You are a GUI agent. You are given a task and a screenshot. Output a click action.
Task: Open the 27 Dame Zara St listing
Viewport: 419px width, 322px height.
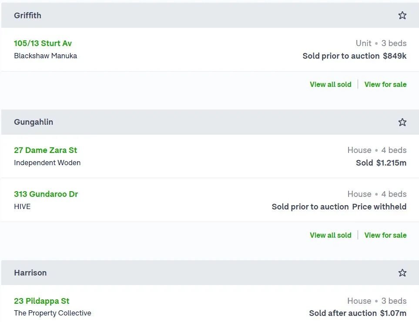(45, 150)
